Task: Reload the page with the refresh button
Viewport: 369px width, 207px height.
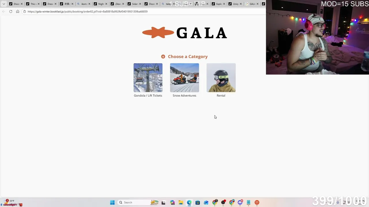Action: [11, 11]
